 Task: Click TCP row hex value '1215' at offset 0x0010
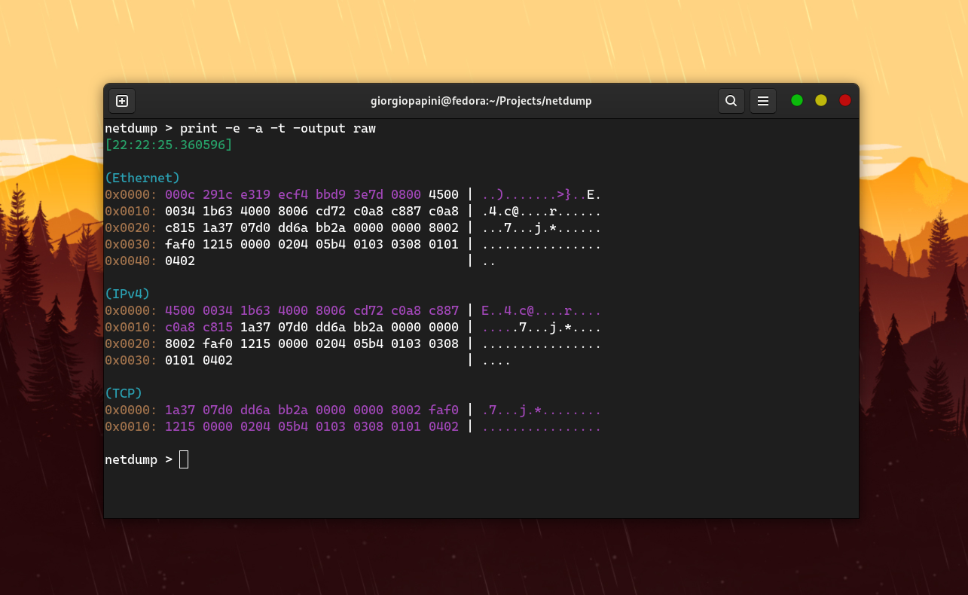tap(180, 426)
